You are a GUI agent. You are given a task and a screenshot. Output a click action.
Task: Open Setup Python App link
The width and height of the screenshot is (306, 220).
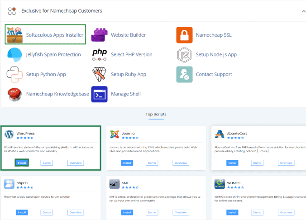pos(46,74)
